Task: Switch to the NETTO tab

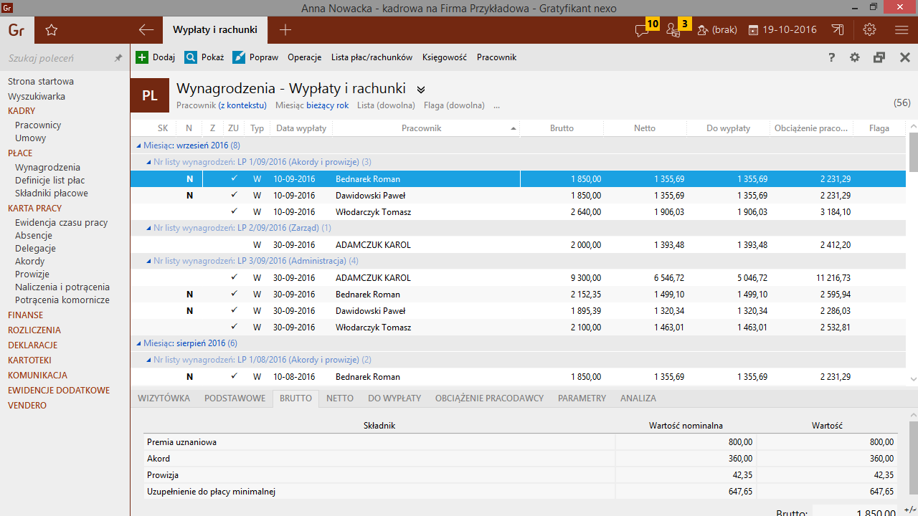Action: tap(340, 398)
